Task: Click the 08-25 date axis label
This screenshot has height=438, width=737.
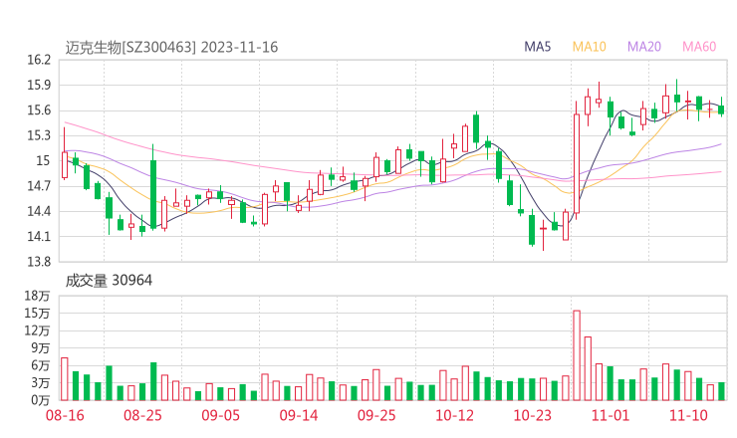Action: [x=142, y=415]
